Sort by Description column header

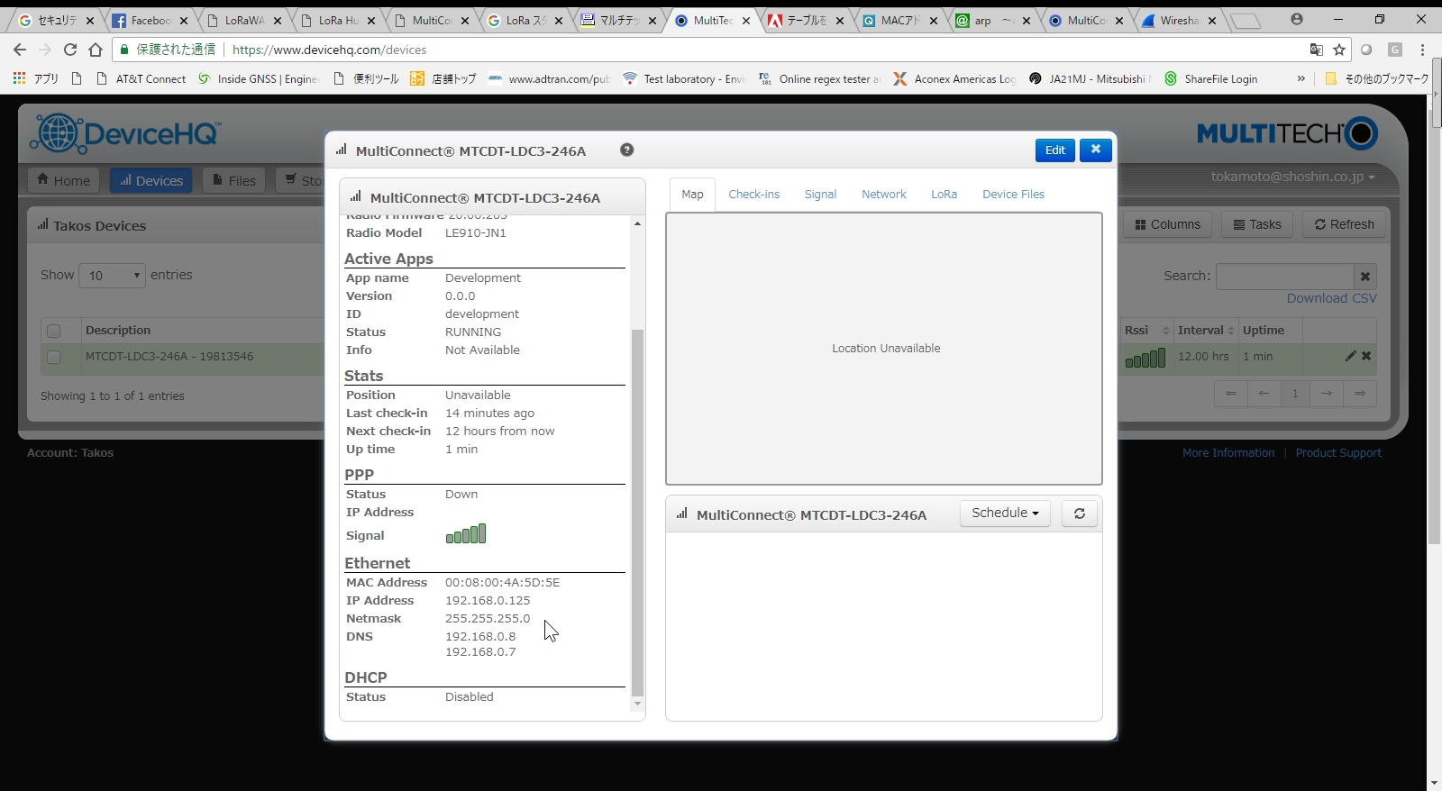(x=118, y=330)
